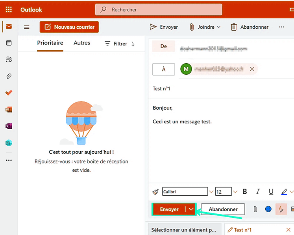Click the Outlook title text
The width and height of the screenshot is (294, 235).
tap(31, 10)
